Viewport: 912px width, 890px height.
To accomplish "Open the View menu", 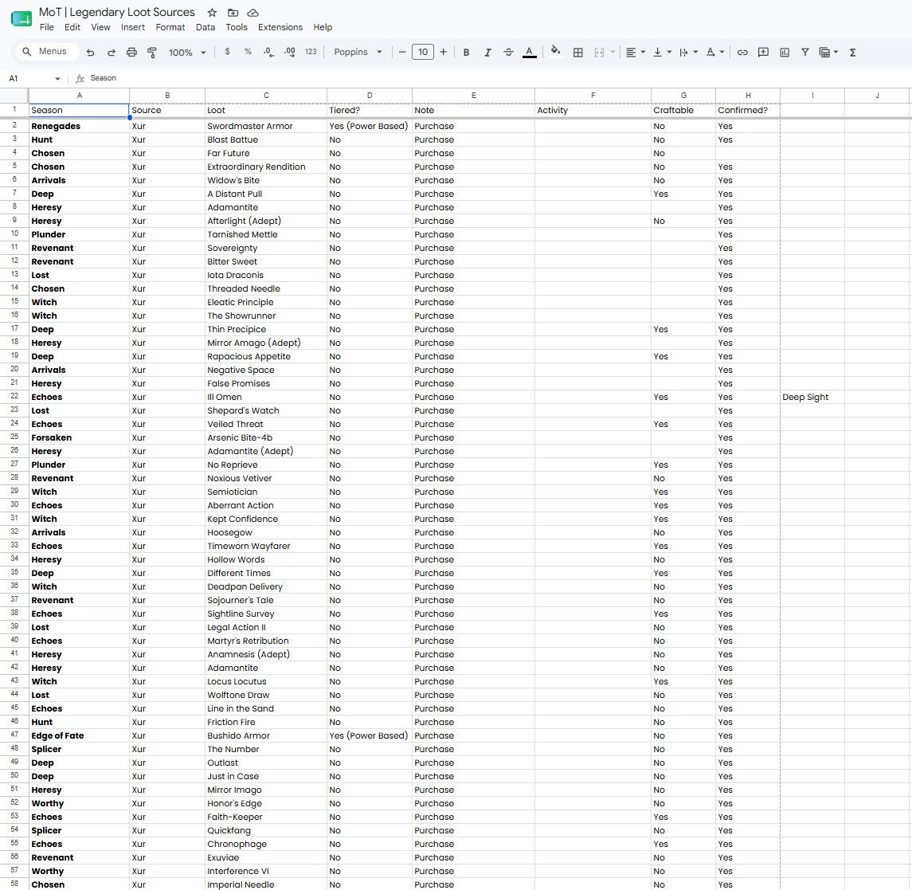I will (100, 27).
